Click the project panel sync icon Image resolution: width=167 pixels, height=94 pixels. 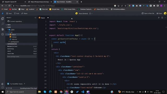(35, 18)
